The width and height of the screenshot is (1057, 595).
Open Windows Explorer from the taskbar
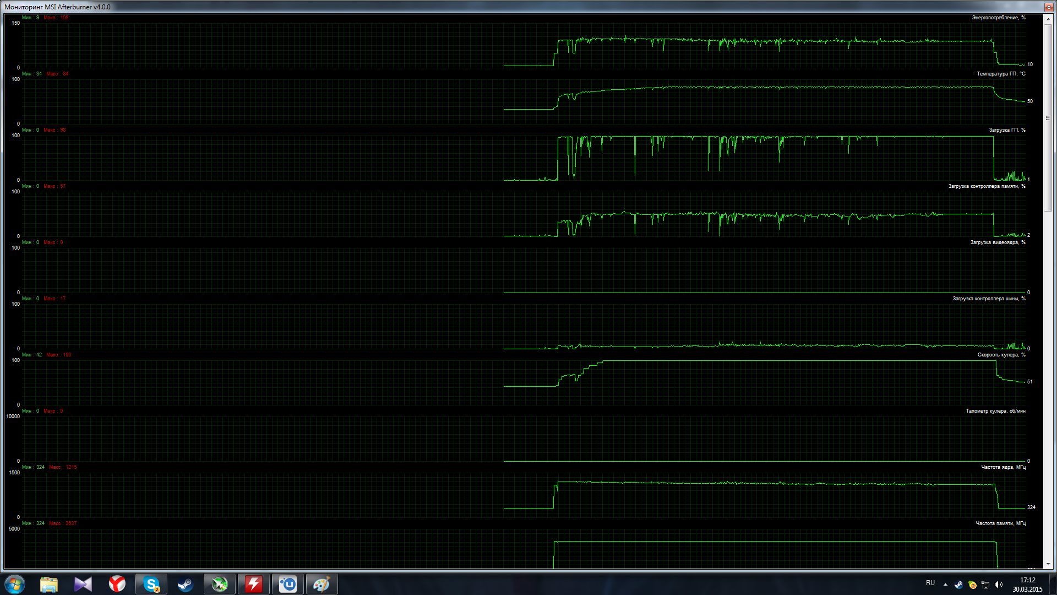point(49,584)
